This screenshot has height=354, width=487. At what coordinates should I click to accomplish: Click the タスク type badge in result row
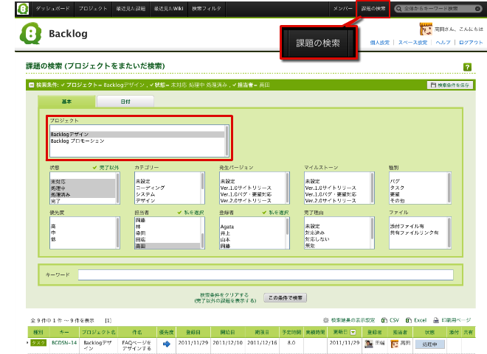(38, 343)
